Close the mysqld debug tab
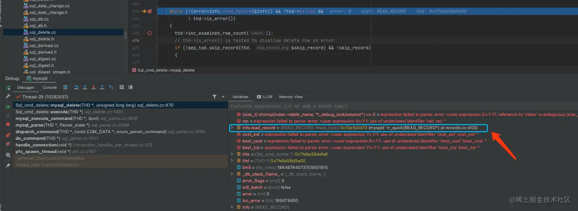Image resolution: width=578 pixels, height=211 pixels. [52, 79]
